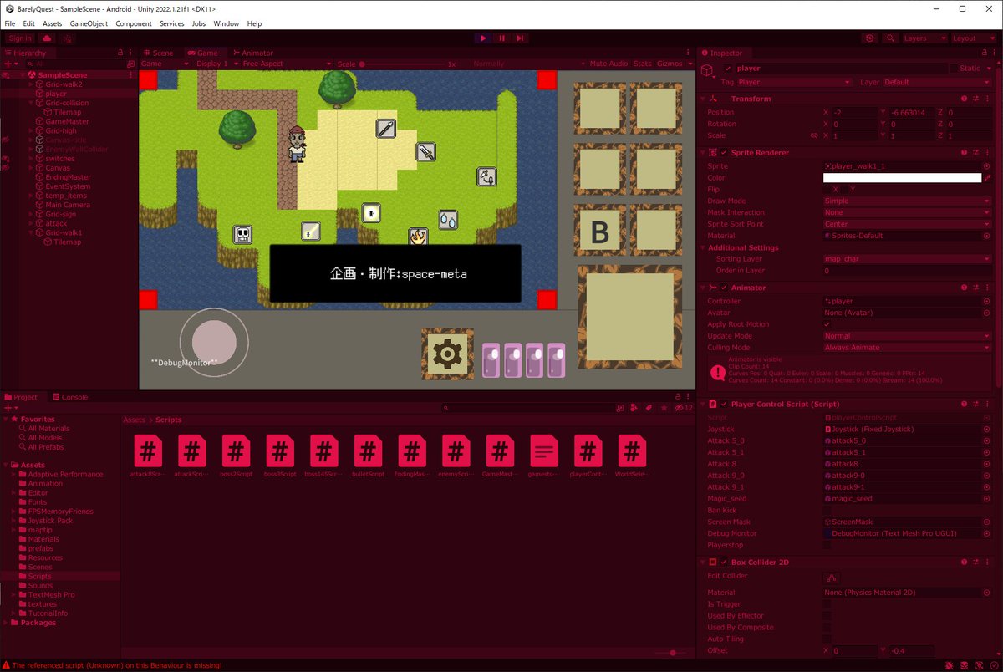Toggle the player object active checkbox
Screen dimensions: 1003x672
pyautogui.click(x=728, y=69)
